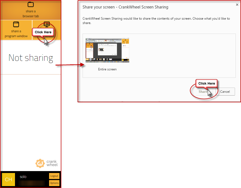This screenshot has width=241, height=188.
Task: Cancel the screen sharing dialog
Action: [x=225, y=91]
